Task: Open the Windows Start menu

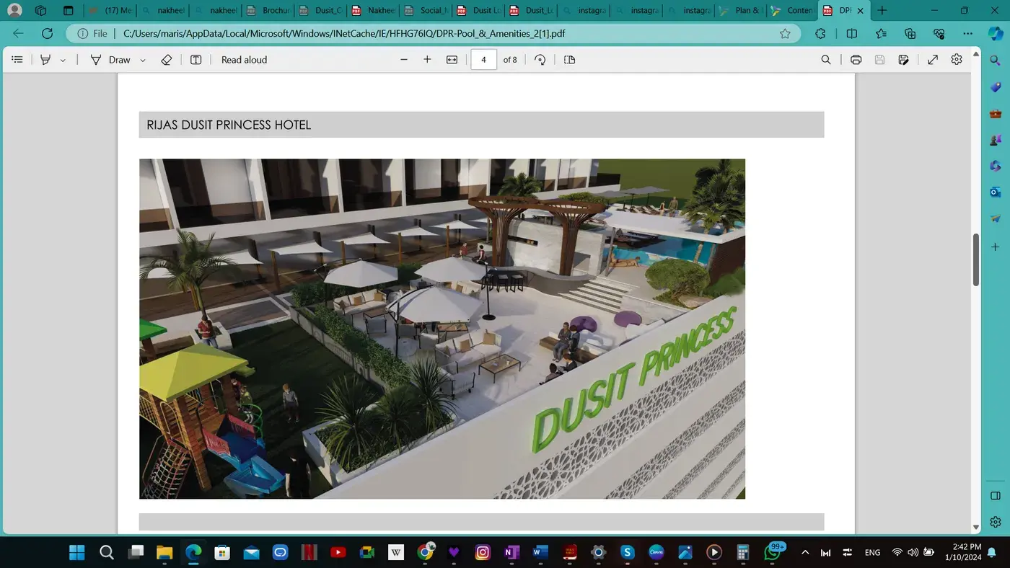Action: 76,552
